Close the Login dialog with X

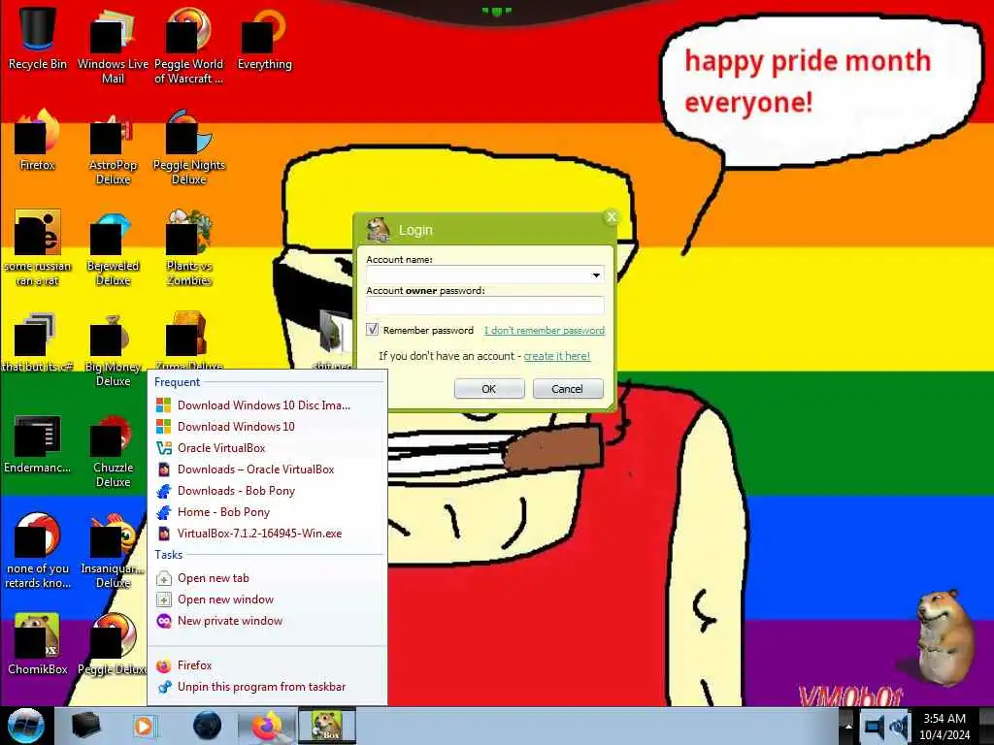click(x=612, y=217)
